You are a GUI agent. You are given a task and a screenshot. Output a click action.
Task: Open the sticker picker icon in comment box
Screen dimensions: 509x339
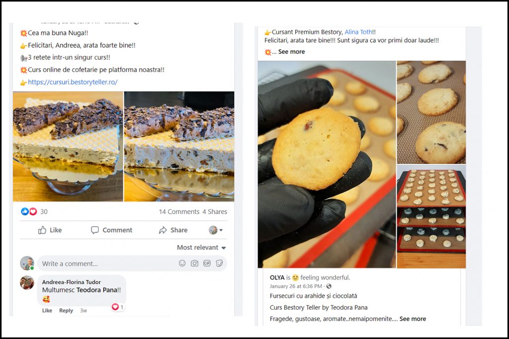point(219,263)
